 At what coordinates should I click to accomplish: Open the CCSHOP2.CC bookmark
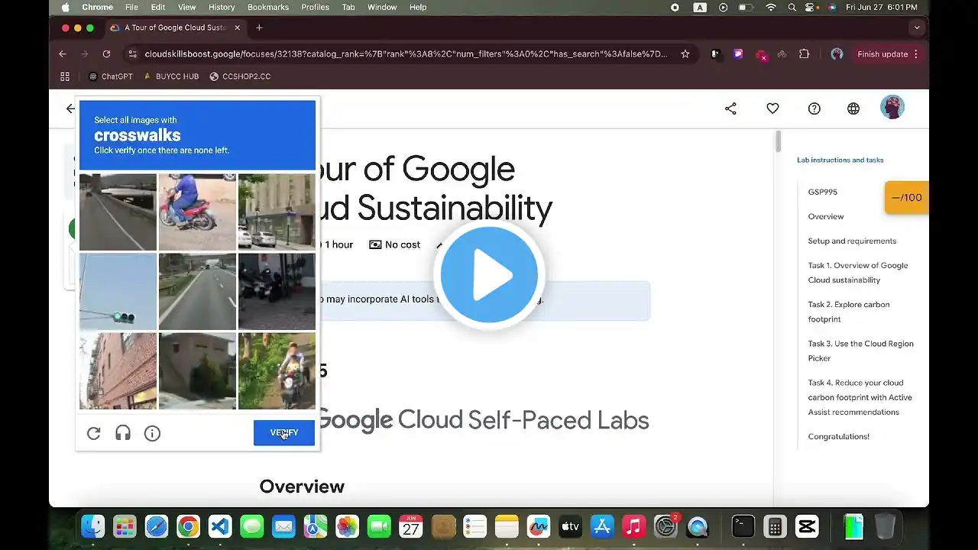tap(240, 76)
